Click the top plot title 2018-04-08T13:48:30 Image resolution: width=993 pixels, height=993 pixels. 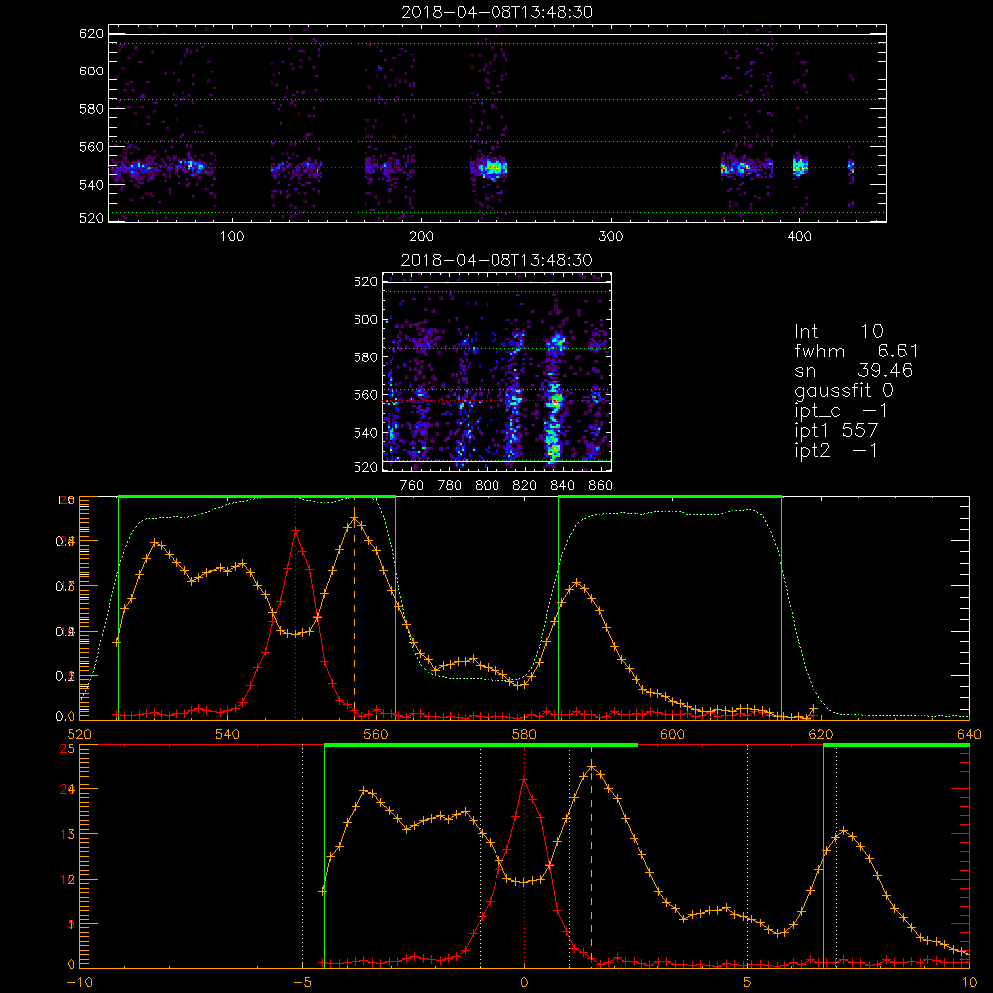click(496, 12)
